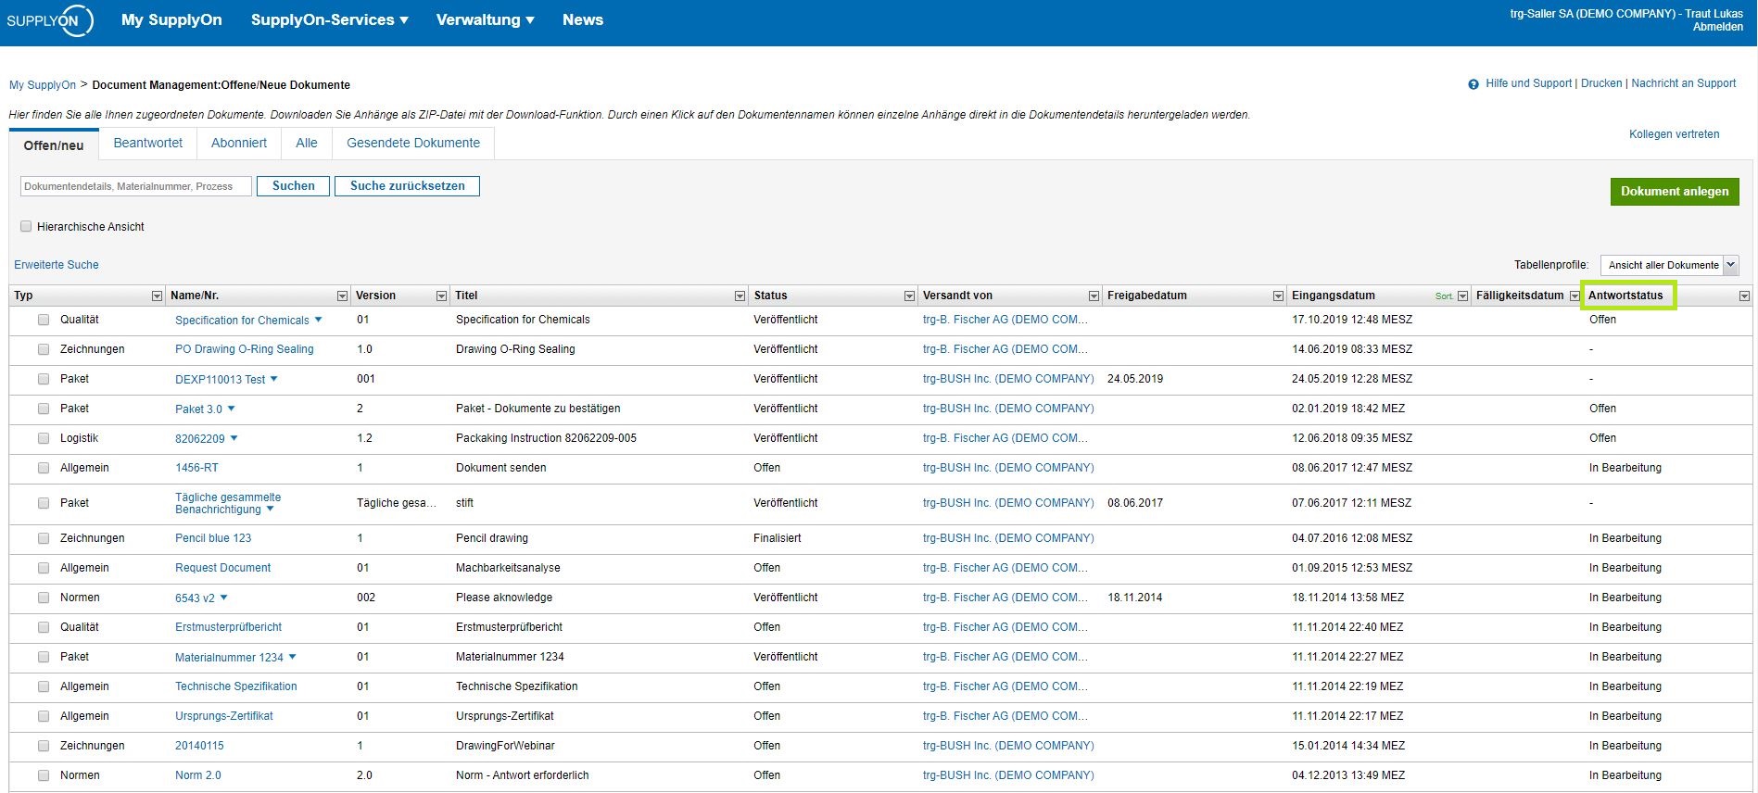1758x793 pixels.
Task: Check the Paket 3.0 row checkbox
Action: [44, 409]
